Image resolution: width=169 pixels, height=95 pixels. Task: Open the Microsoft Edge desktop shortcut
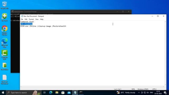(4, 42)
